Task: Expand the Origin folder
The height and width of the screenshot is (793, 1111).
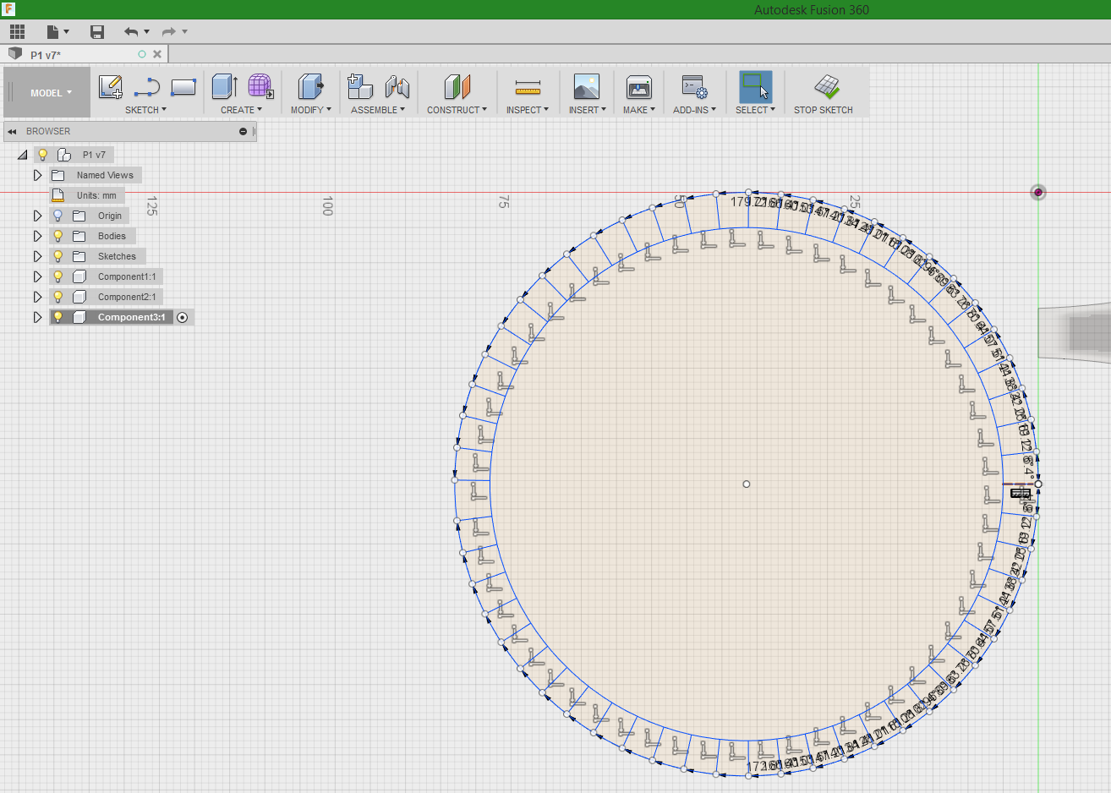Action: (x=37, y=216)
